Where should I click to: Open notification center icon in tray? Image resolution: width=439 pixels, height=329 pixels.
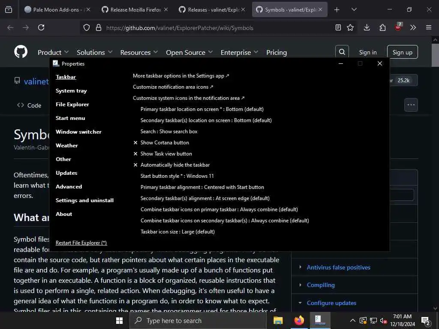tap(426, 321)
